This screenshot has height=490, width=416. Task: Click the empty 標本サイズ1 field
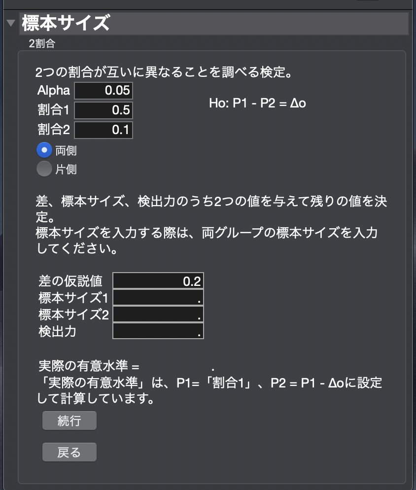pyautogui.click(x=158, y=297)
